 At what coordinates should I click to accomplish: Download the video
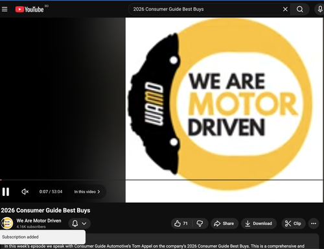coord(259,224)
